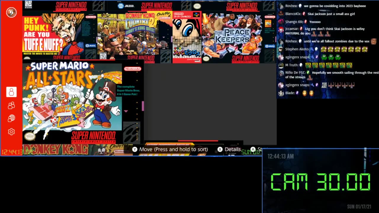Select the Super Mario All-Stars cover
Image resolution: width=379 pixels, height=213 pixels.
coord(83,102)
